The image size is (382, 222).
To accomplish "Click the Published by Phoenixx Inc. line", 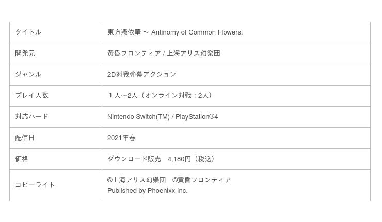I will click(147, 191).
